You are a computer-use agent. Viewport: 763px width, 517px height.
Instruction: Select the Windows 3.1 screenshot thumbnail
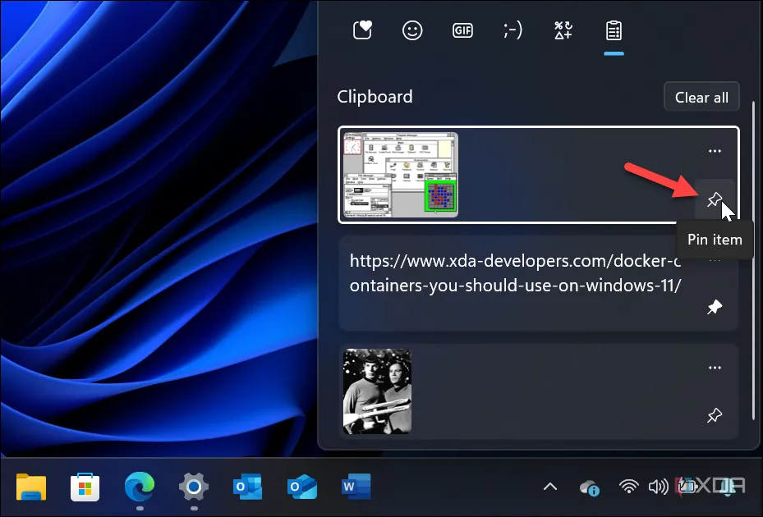pyautogui.click(x=400, y=175)
